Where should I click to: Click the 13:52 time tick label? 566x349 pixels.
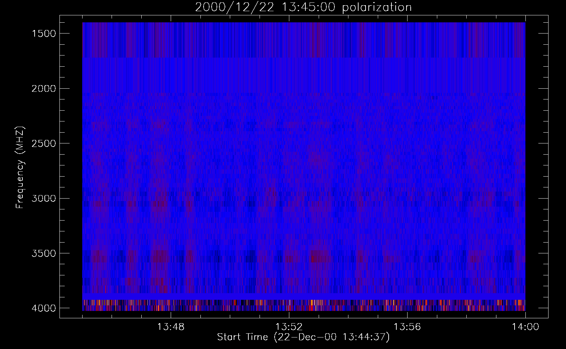pos(289,327)
